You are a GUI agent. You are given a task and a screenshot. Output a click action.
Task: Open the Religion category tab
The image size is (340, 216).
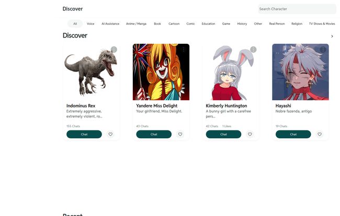click(x=297, y=23)
